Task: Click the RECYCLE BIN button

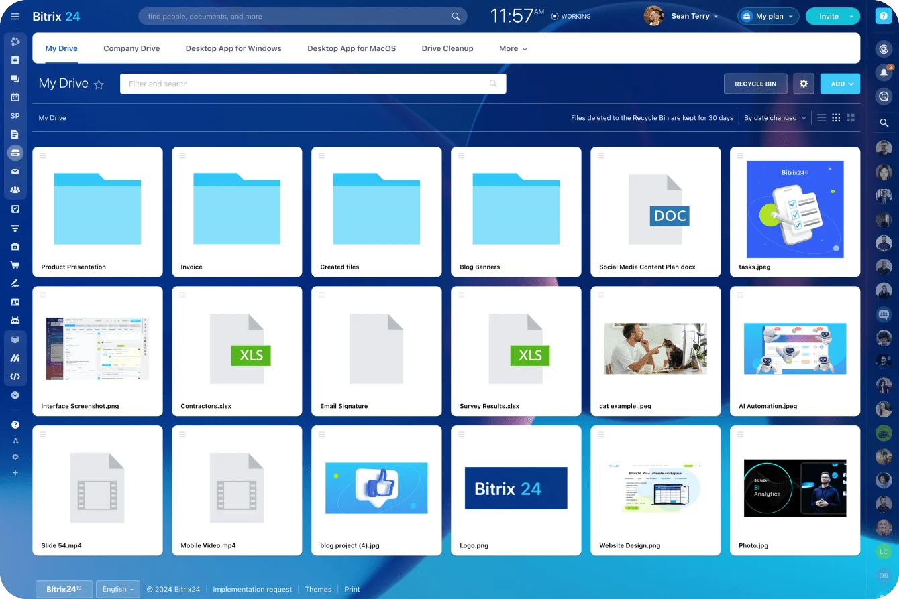Action: point(755,84)
